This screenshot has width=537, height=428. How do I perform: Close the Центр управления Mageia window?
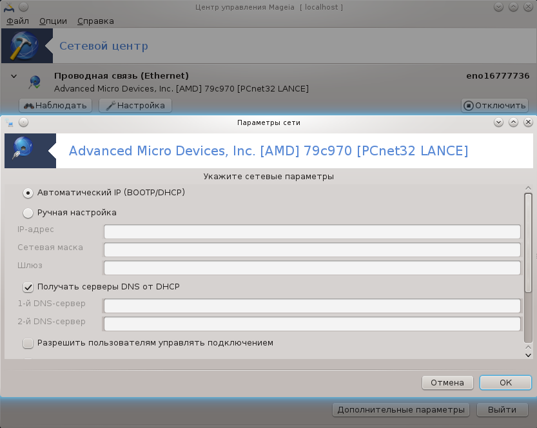tap(529, 7)
